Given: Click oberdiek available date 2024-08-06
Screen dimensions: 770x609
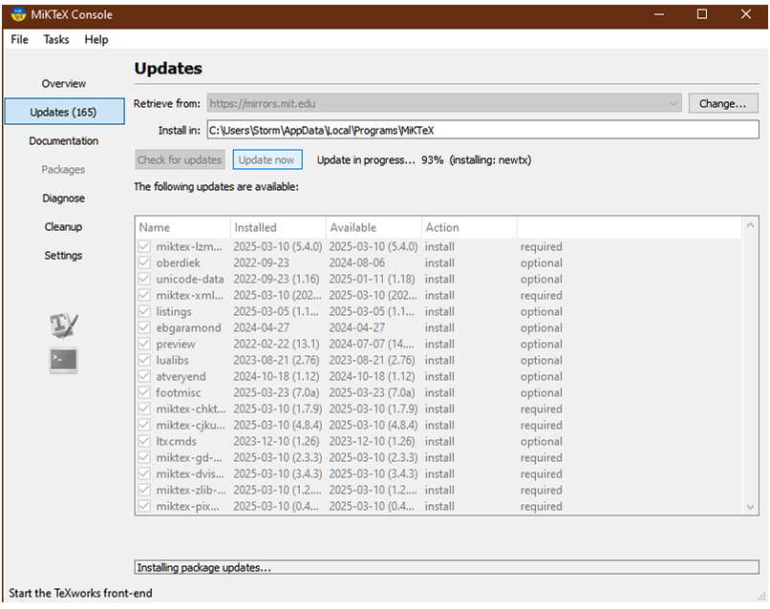Looking at the screenshot, I should click(357, 263).
